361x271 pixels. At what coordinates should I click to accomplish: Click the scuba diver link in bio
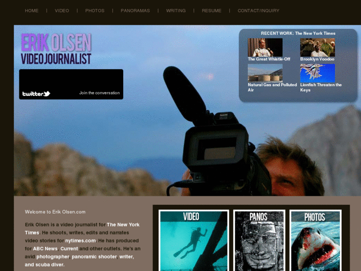(49, 265)
